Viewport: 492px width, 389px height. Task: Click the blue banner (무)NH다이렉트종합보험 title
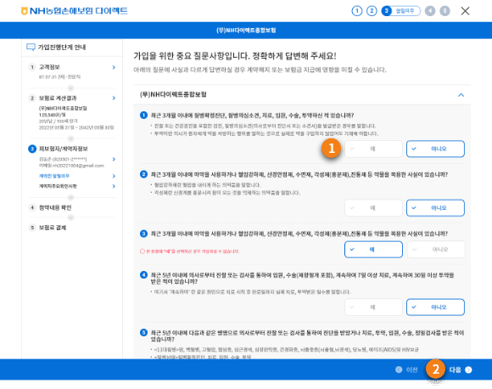[x=246, y=31]
